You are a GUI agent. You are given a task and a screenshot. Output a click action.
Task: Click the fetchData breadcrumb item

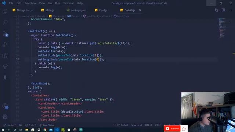click(x=122, y=16)
